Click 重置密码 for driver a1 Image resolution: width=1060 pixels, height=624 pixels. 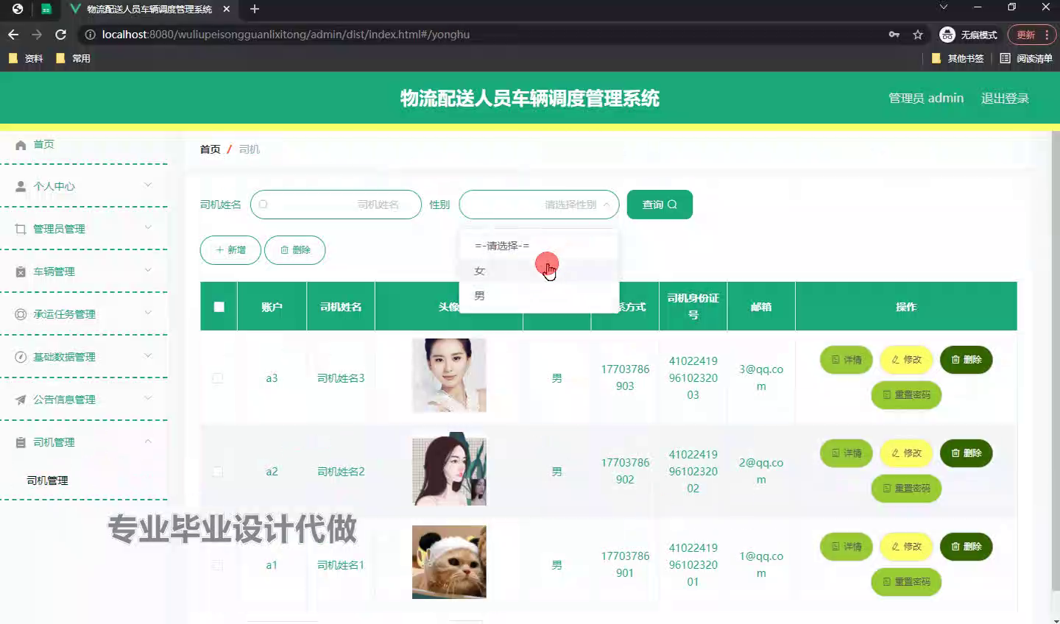[906, 582]
